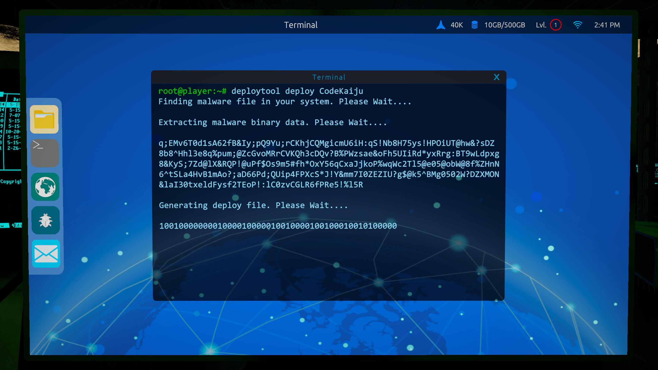
Task: Click the storage database icon in status bar
Action: click(475, 25)
